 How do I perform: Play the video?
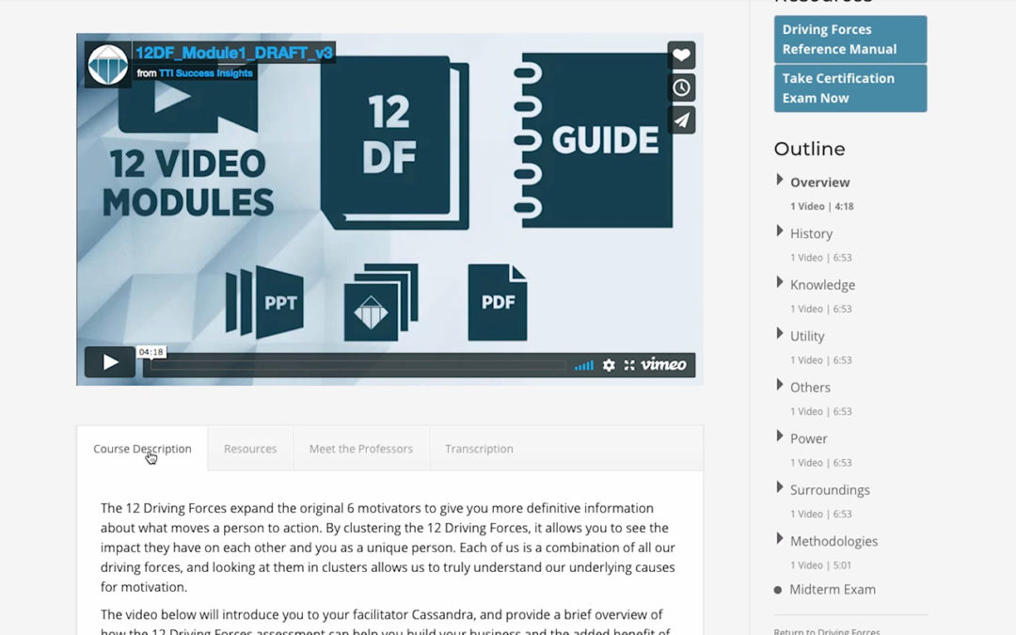[x=110, y=362]
